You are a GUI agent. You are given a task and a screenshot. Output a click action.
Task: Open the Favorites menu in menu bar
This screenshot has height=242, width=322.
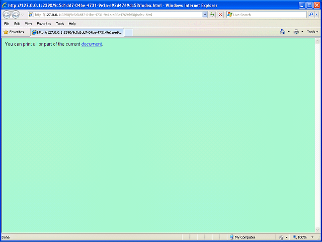click(44, 24)
